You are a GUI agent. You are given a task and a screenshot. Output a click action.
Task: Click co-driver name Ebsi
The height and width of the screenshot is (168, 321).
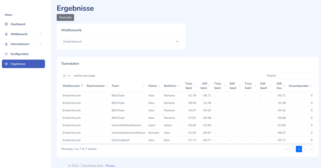[167, 140]
